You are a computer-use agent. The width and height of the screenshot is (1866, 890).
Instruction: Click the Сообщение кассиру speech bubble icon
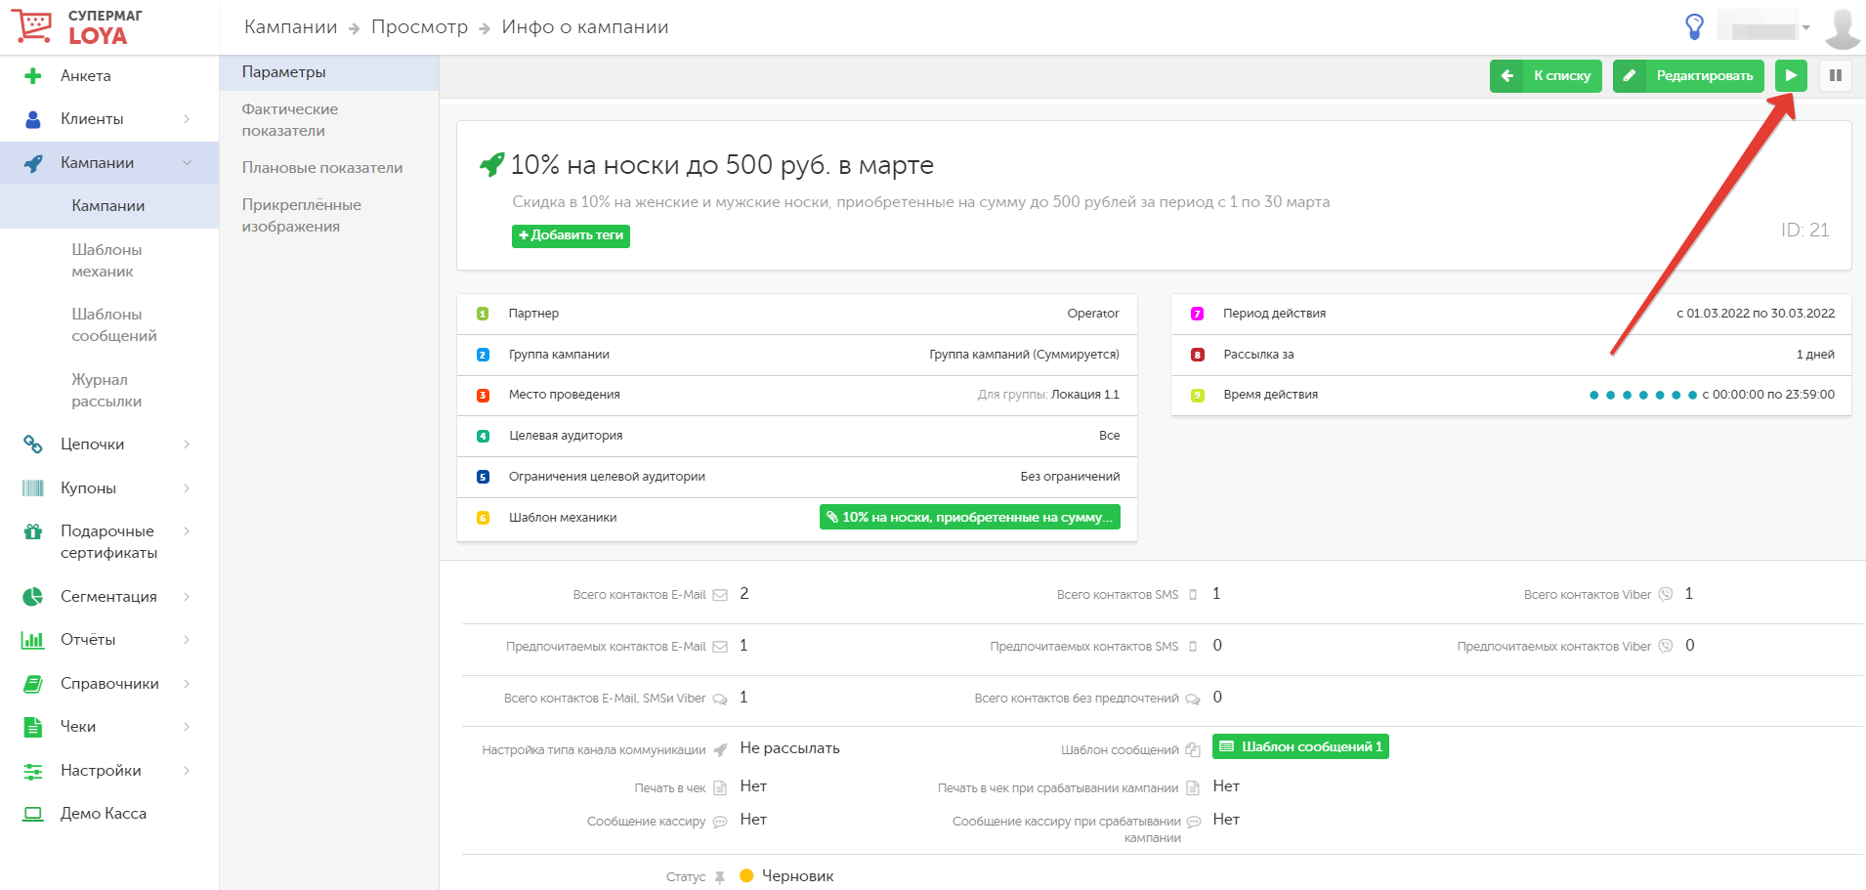pos(720,822)
